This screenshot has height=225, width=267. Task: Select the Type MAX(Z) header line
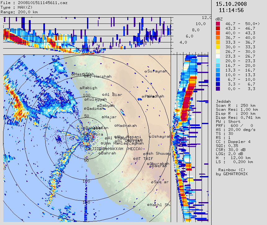coord(16,7)
